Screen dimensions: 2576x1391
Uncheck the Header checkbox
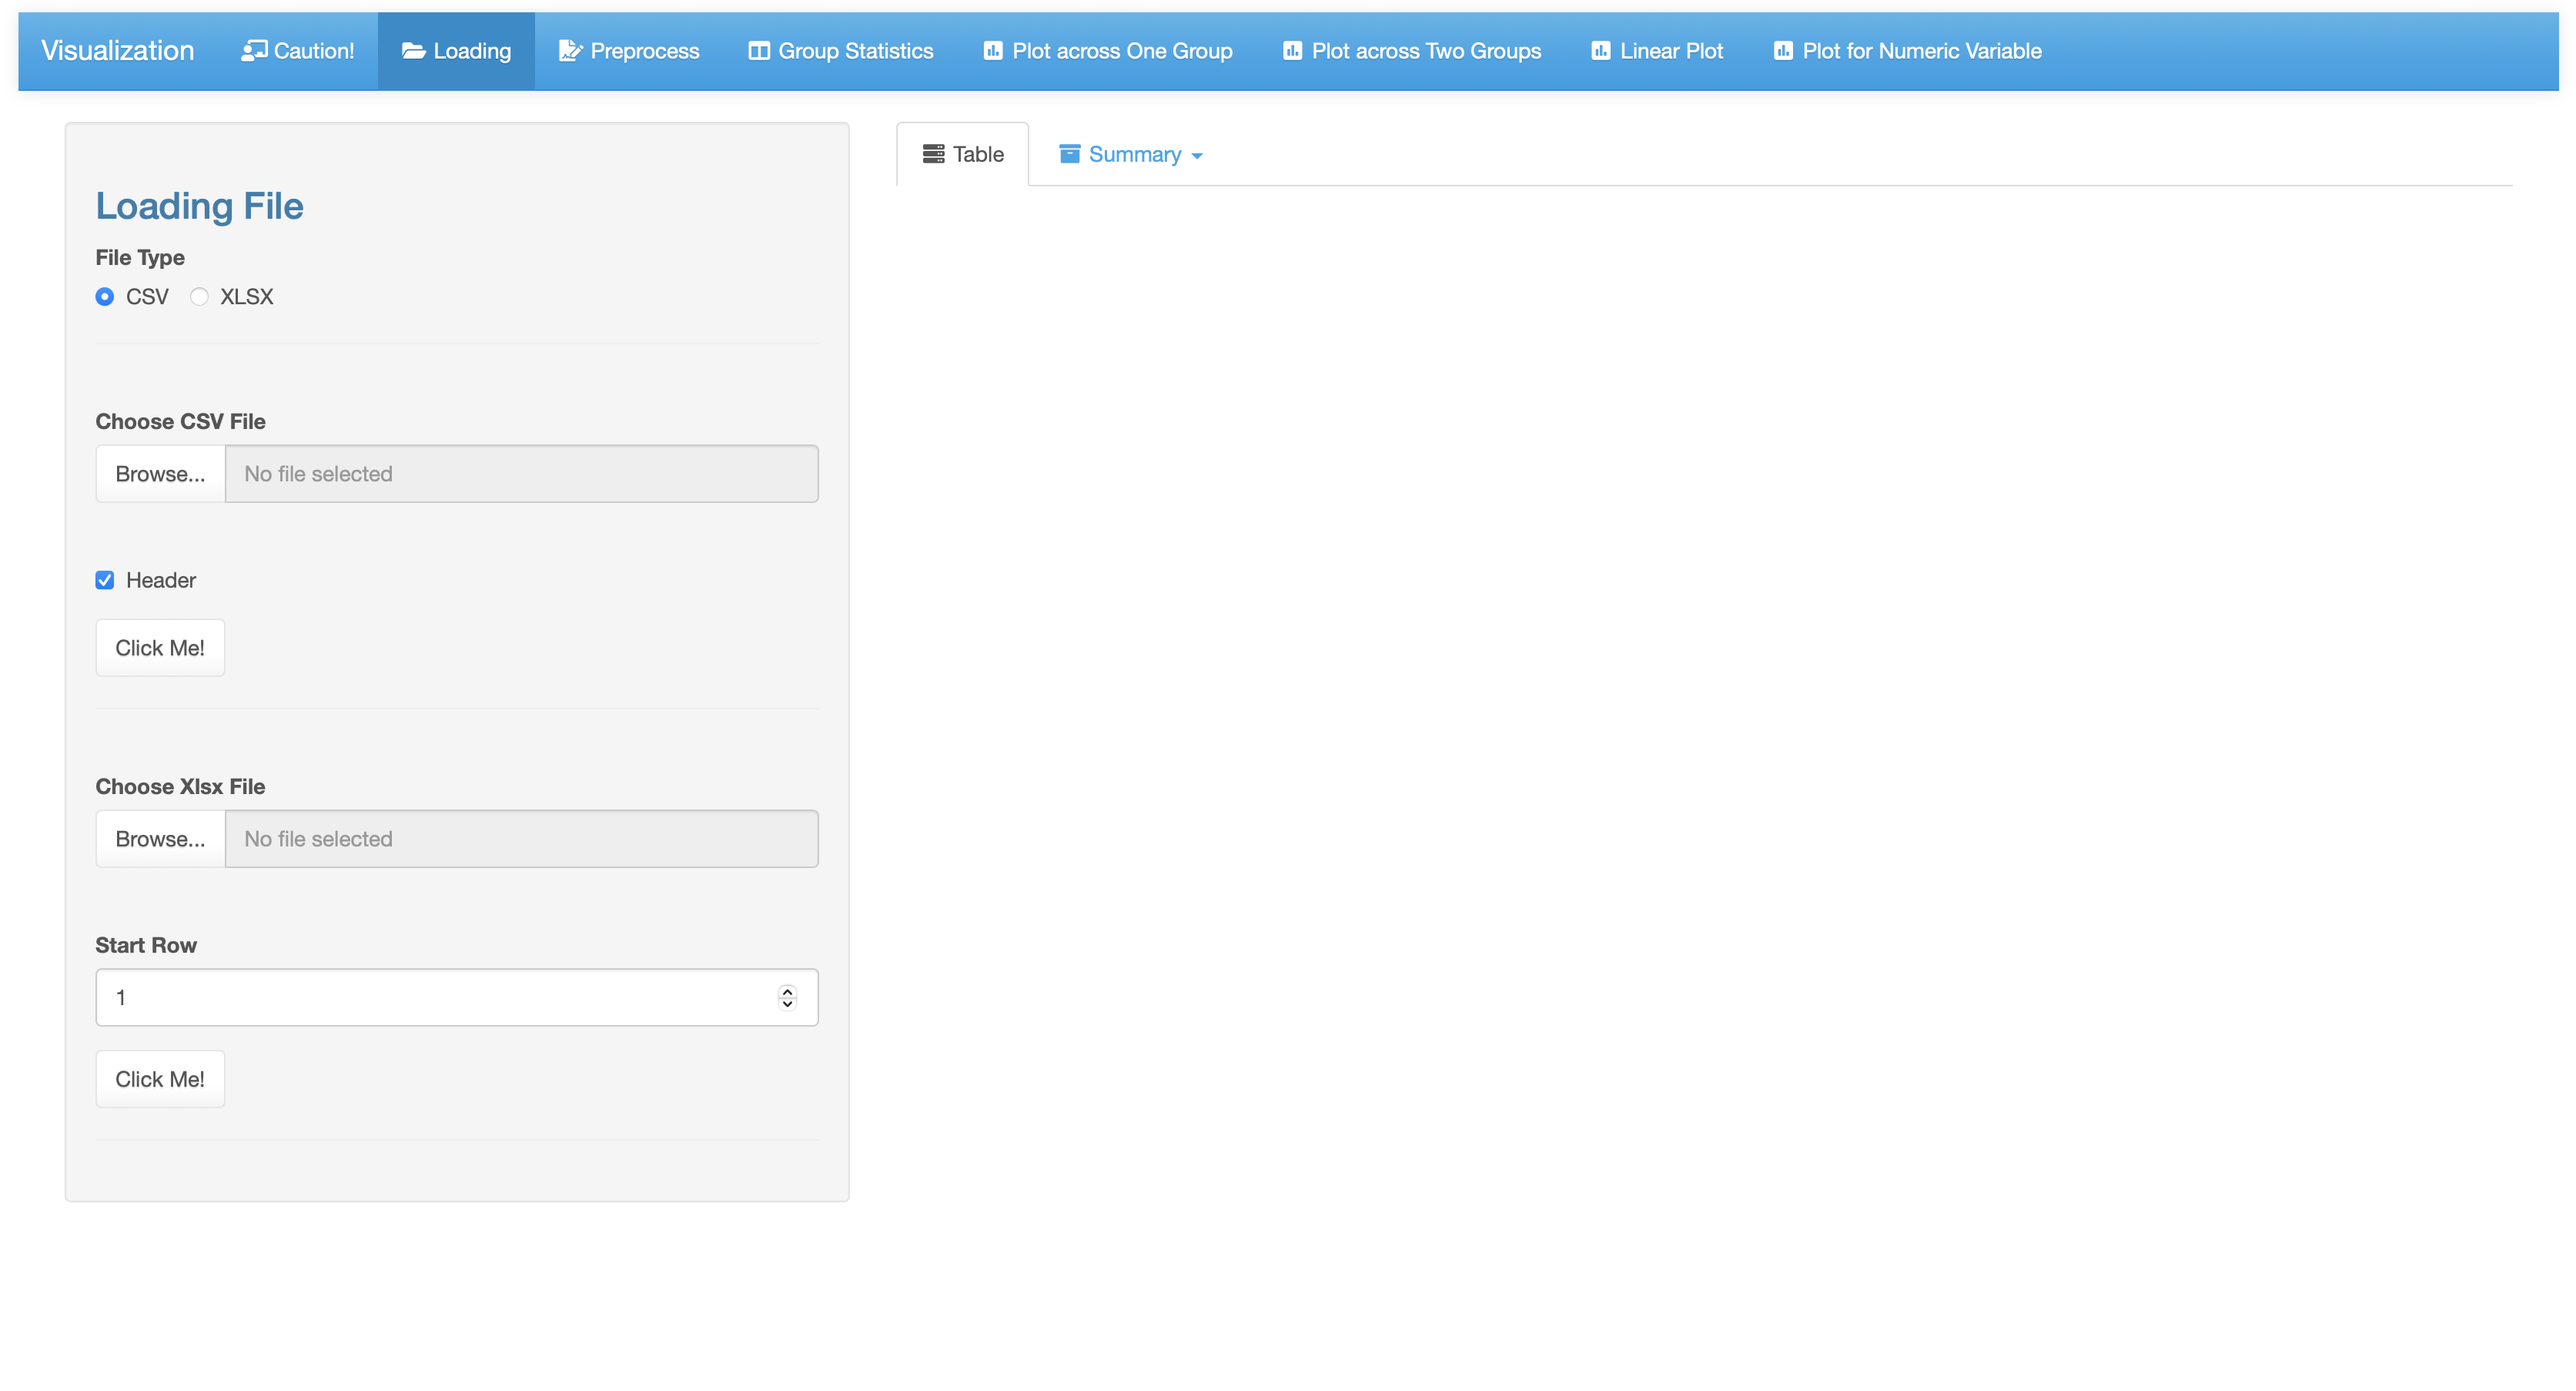click(105, 581)
